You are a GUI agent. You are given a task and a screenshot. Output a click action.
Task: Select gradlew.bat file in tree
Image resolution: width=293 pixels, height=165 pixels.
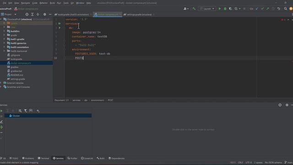tap(16, 71)
